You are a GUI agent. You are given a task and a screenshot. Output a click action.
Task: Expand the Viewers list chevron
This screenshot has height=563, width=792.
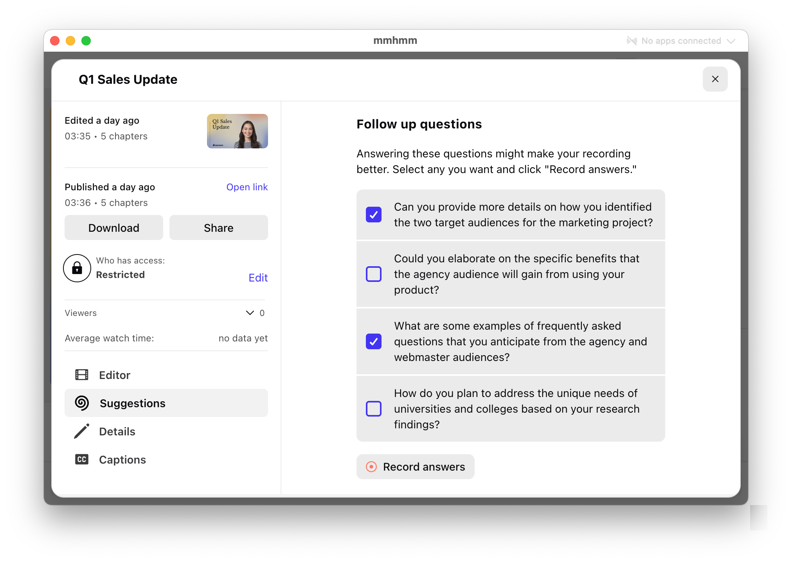click(250, 313)
